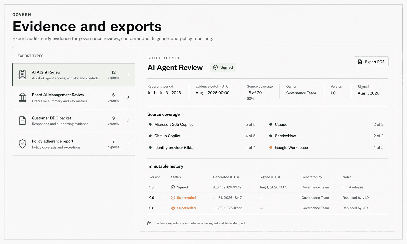The width and height of the screenshot is (407, 244).
Task: Click the 'Initial release' note
Action: pyautogui.click(x=353, y=187)
